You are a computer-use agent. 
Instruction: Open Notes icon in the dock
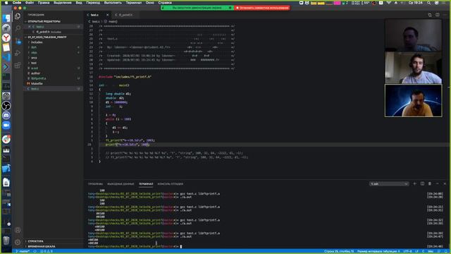pos(6,47)
